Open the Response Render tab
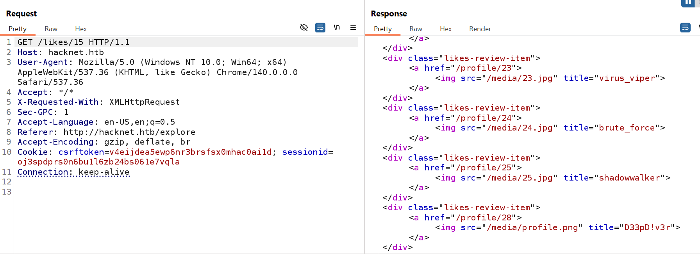This screenshot has height=254, width=700. click(480, 29)
